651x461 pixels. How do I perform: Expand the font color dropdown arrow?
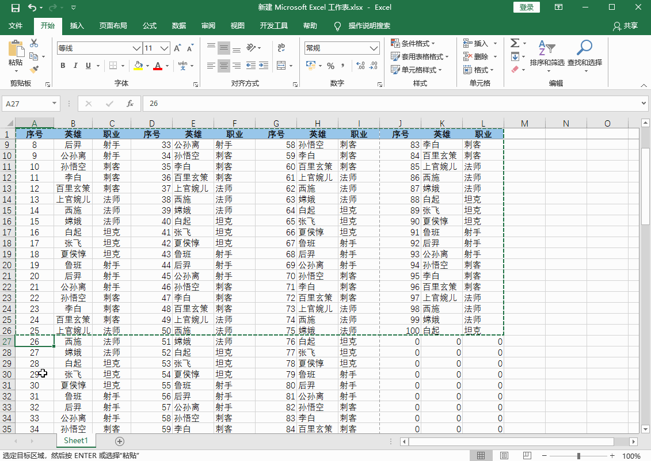166,66
